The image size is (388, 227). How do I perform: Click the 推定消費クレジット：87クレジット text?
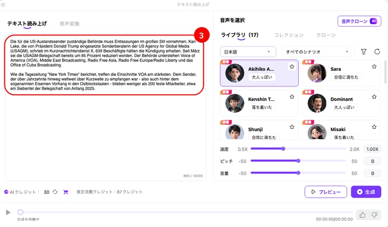(x=109, y=192)
